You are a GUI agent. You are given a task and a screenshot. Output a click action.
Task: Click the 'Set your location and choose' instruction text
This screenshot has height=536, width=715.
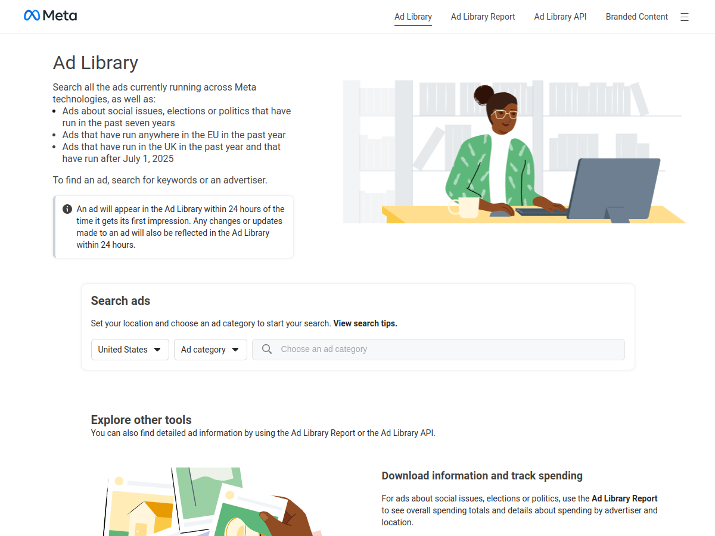(x=211, y=323)
